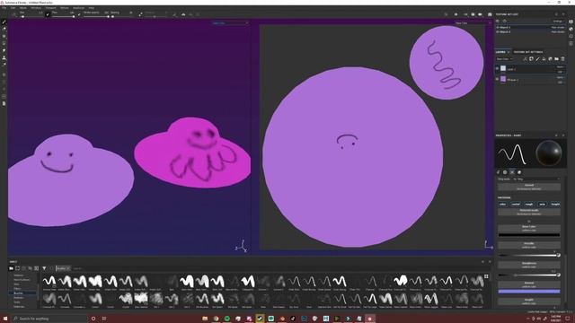Click the shelf filter funnel icon
This screenshot has height=323, width=575.
click(44, 268)
